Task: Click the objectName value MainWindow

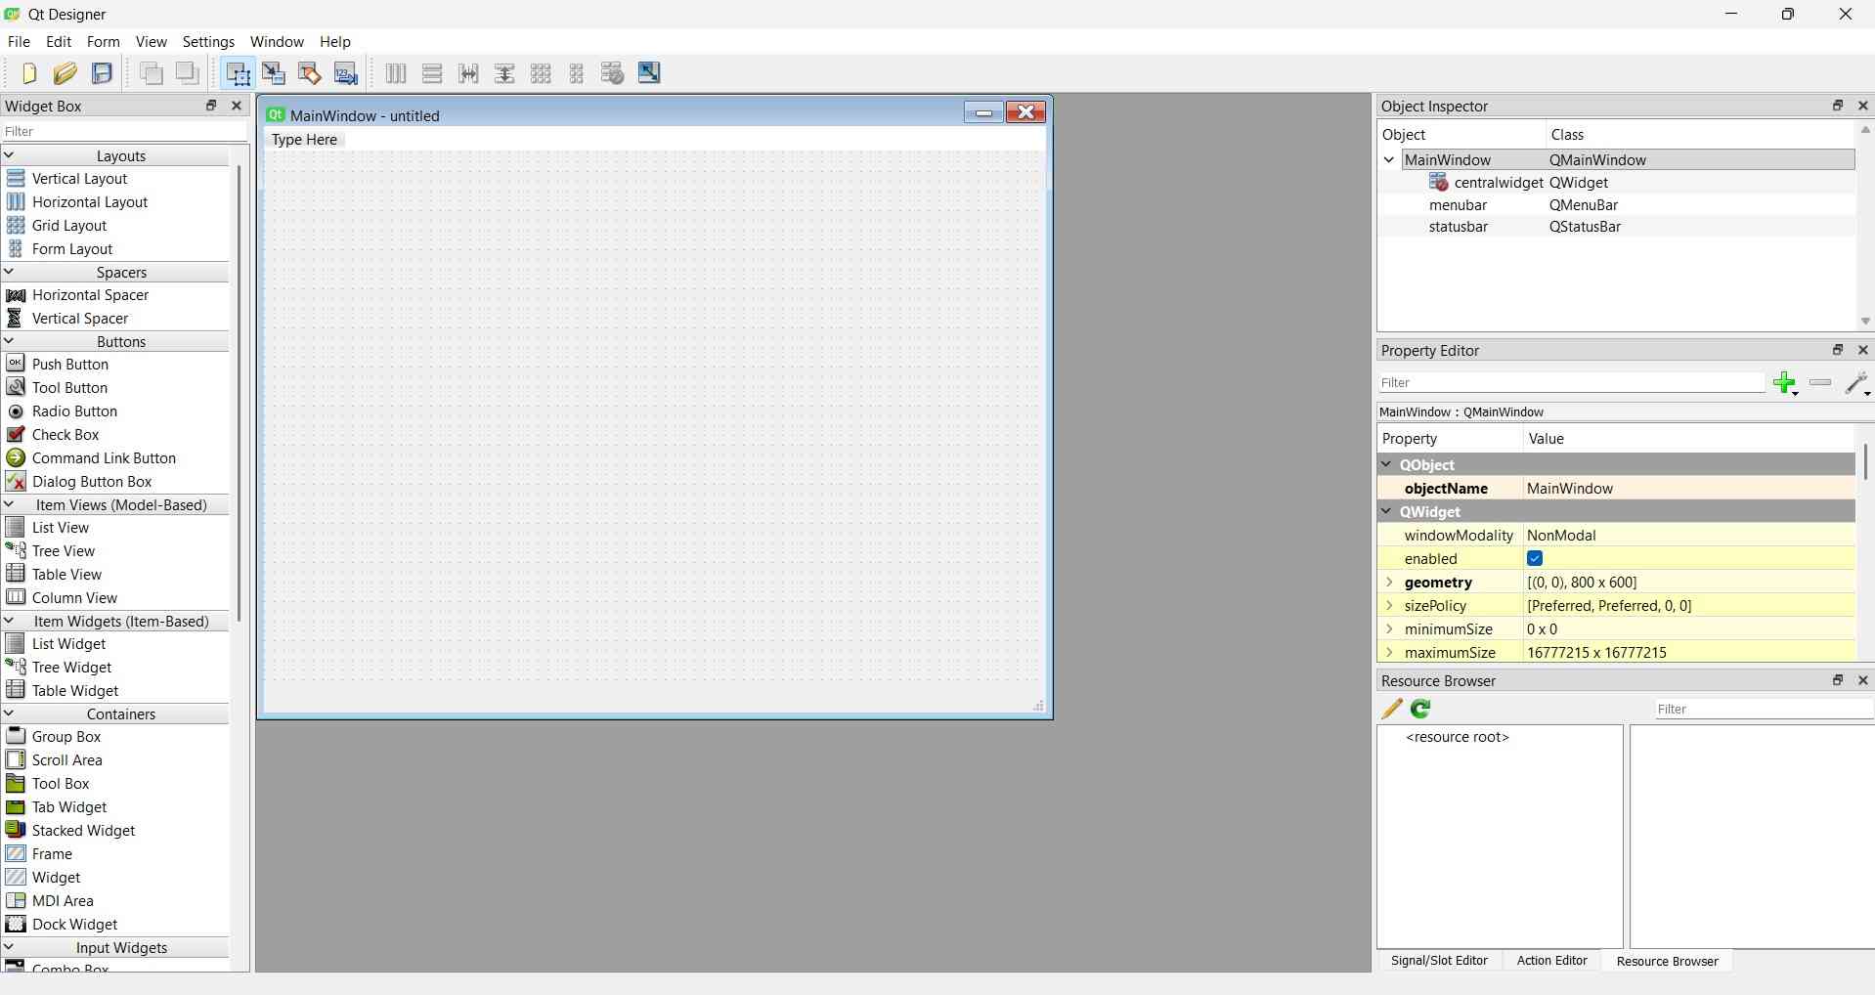Action: coord(1570,489)
